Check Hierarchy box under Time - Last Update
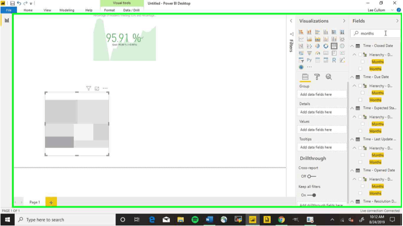The image size is (403, 226). click(x=360, y=148)
